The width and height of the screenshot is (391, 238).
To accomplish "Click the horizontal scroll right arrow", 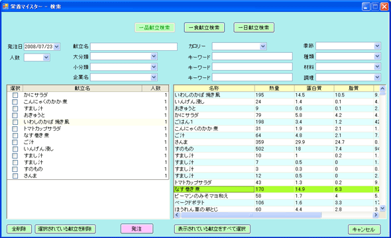I will point(376,215).
